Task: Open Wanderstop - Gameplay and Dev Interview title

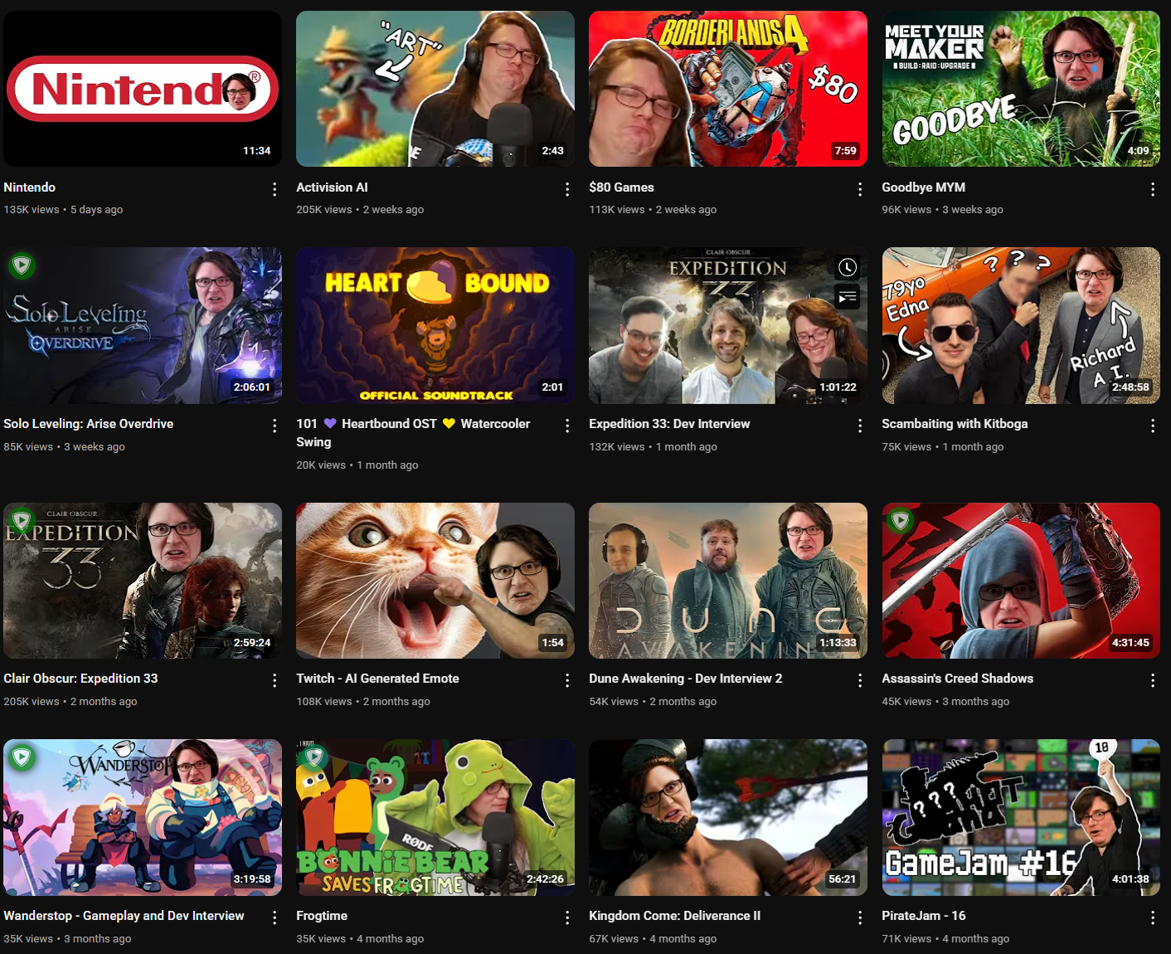Action: tap(124, 916)
